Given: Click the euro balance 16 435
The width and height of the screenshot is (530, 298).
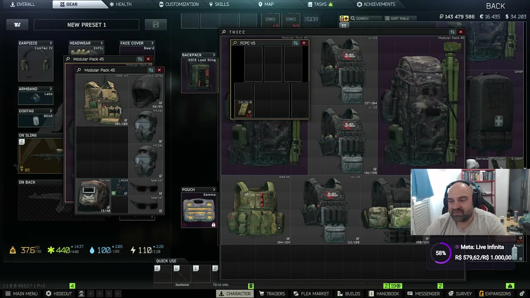Looking at the screenshot, I should [x=490, y=17].
